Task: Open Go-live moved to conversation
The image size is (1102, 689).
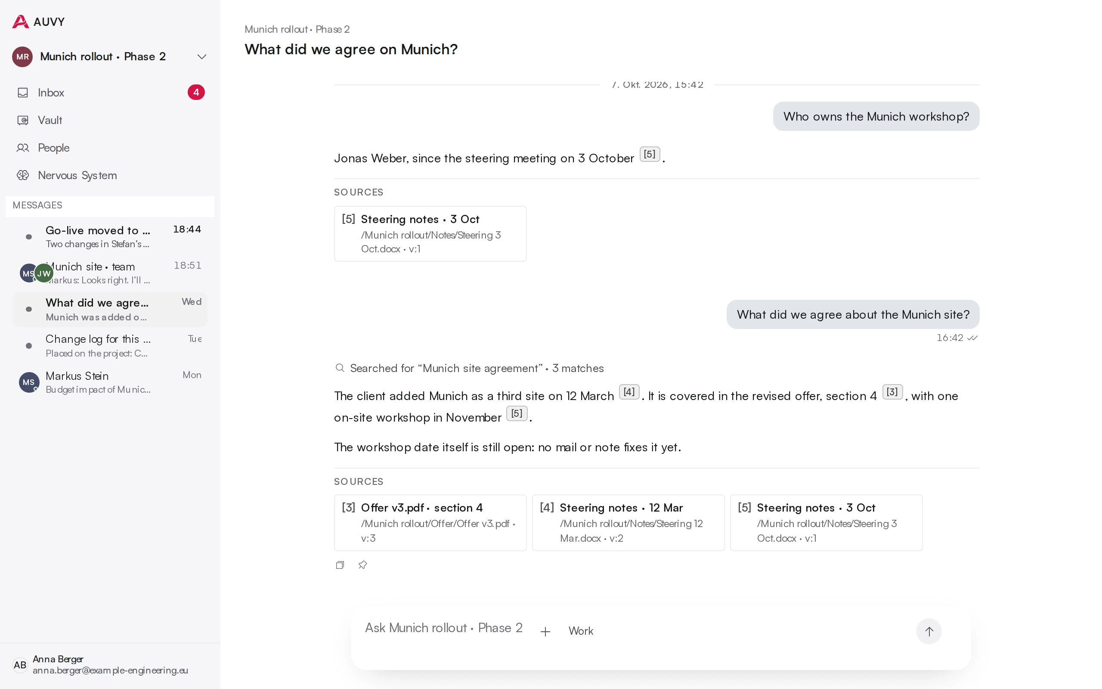Action: (110, 237)
